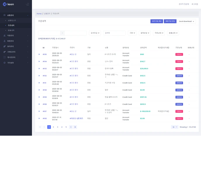Click the amount $-100,030.01 in row #187
The image size is (201, 194).
(145, 111)
